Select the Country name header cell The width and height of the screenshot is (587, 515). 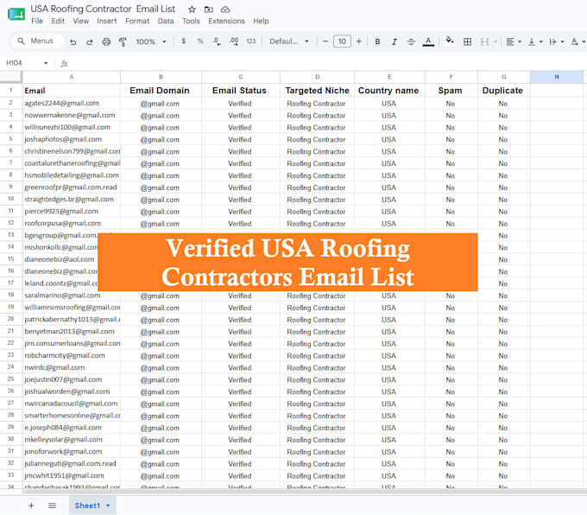389,91
